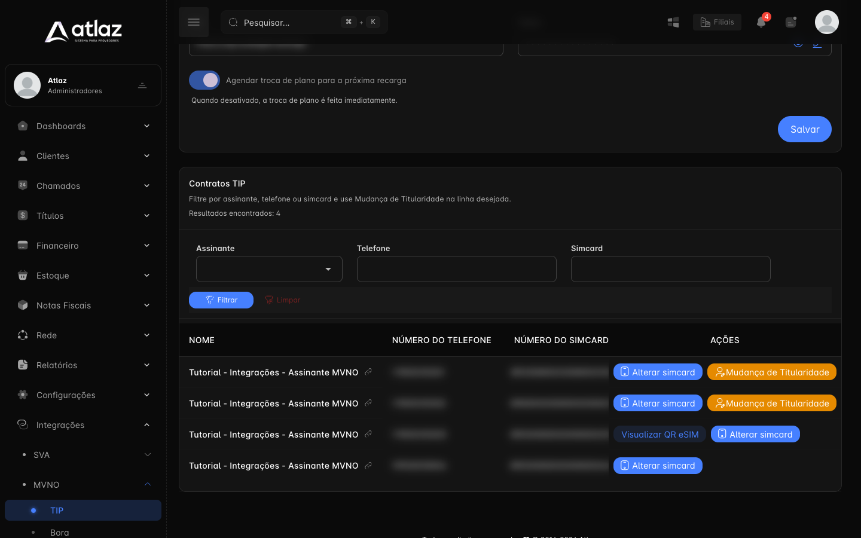Open the user avatar in top bar
The height and width of the screenshot is (538, 861).
[827, 22]
